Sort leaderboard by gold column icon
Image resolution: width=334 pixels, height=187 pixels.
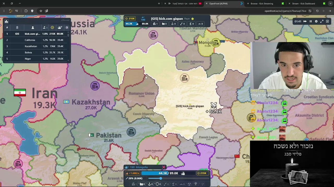(52, 28)
